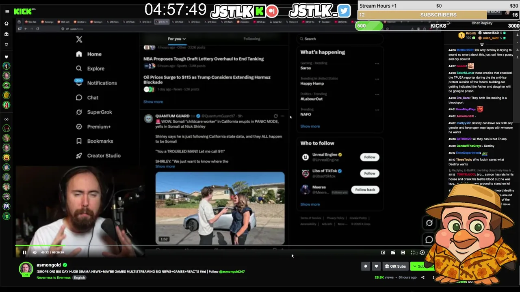Open the QUANTUM GUARD tweet more menu
520x292 pixels.
tap(282, 116)
